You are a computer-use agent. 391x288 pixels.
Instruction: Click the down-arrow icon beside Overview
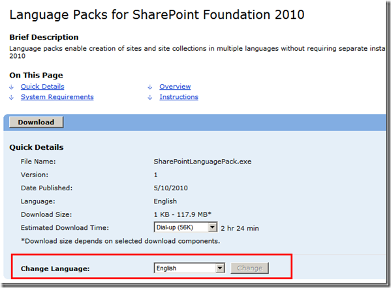[150, 87]
